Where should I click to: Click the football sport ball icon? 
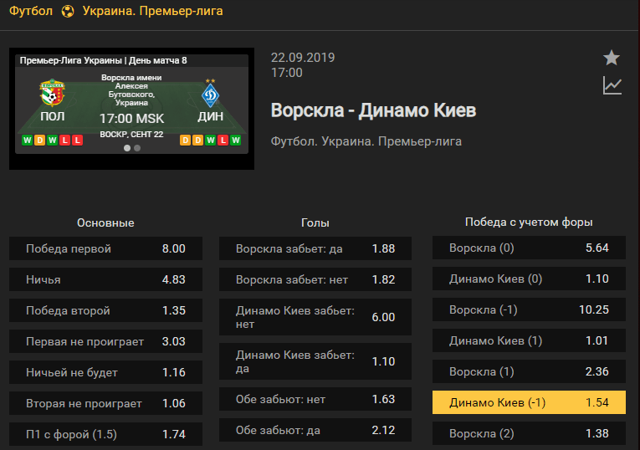68,11
